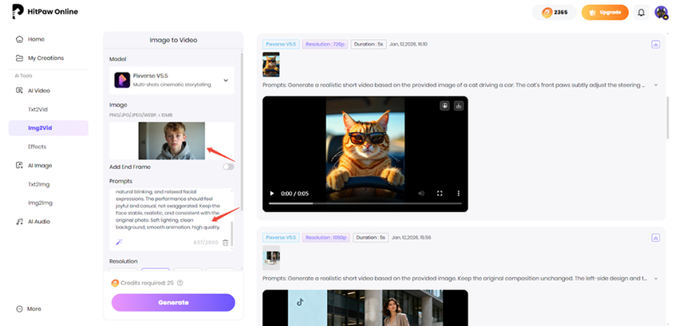The height and width of the screenshot is (326, 682).
Task: Click the orange Upgrade button
Action: pyautogui.click(x=605, y=13)
